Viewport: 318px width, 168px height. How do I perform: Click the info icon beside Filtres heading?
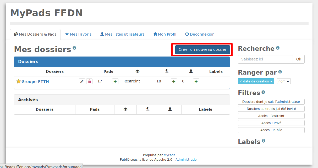(x=263, y=92)
